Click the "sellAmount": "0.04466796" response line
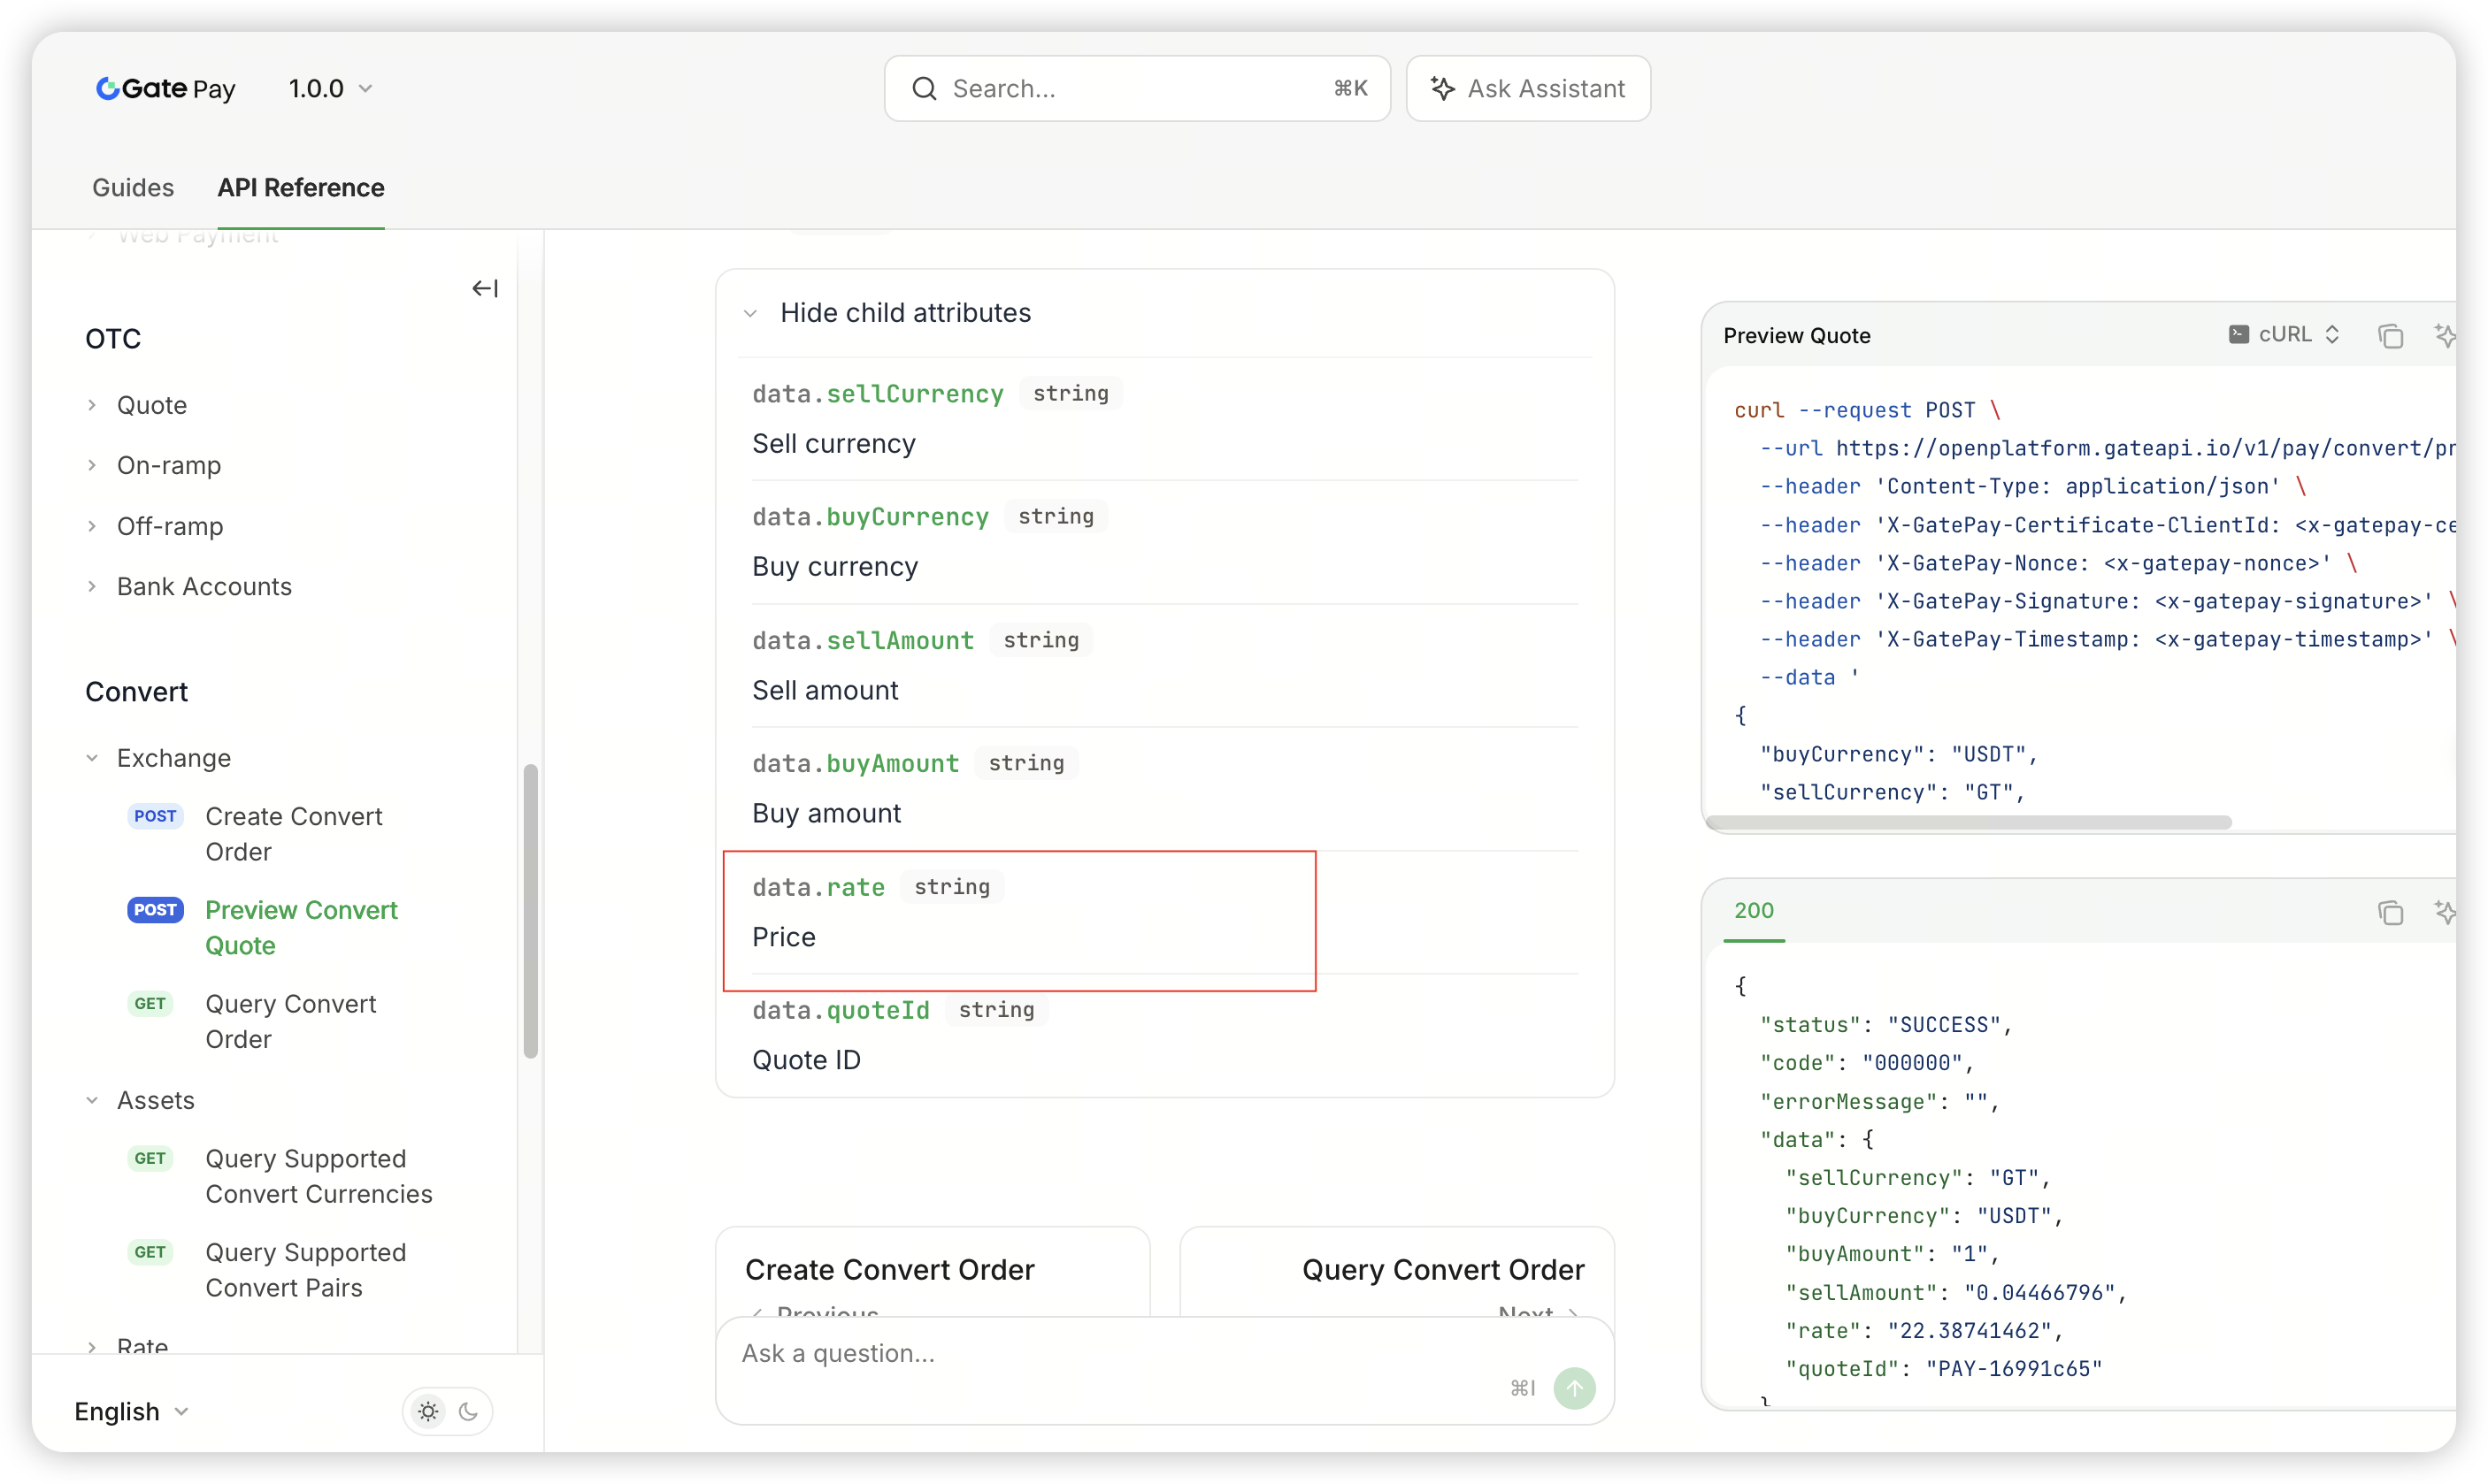 [x=1955, y=1293]
